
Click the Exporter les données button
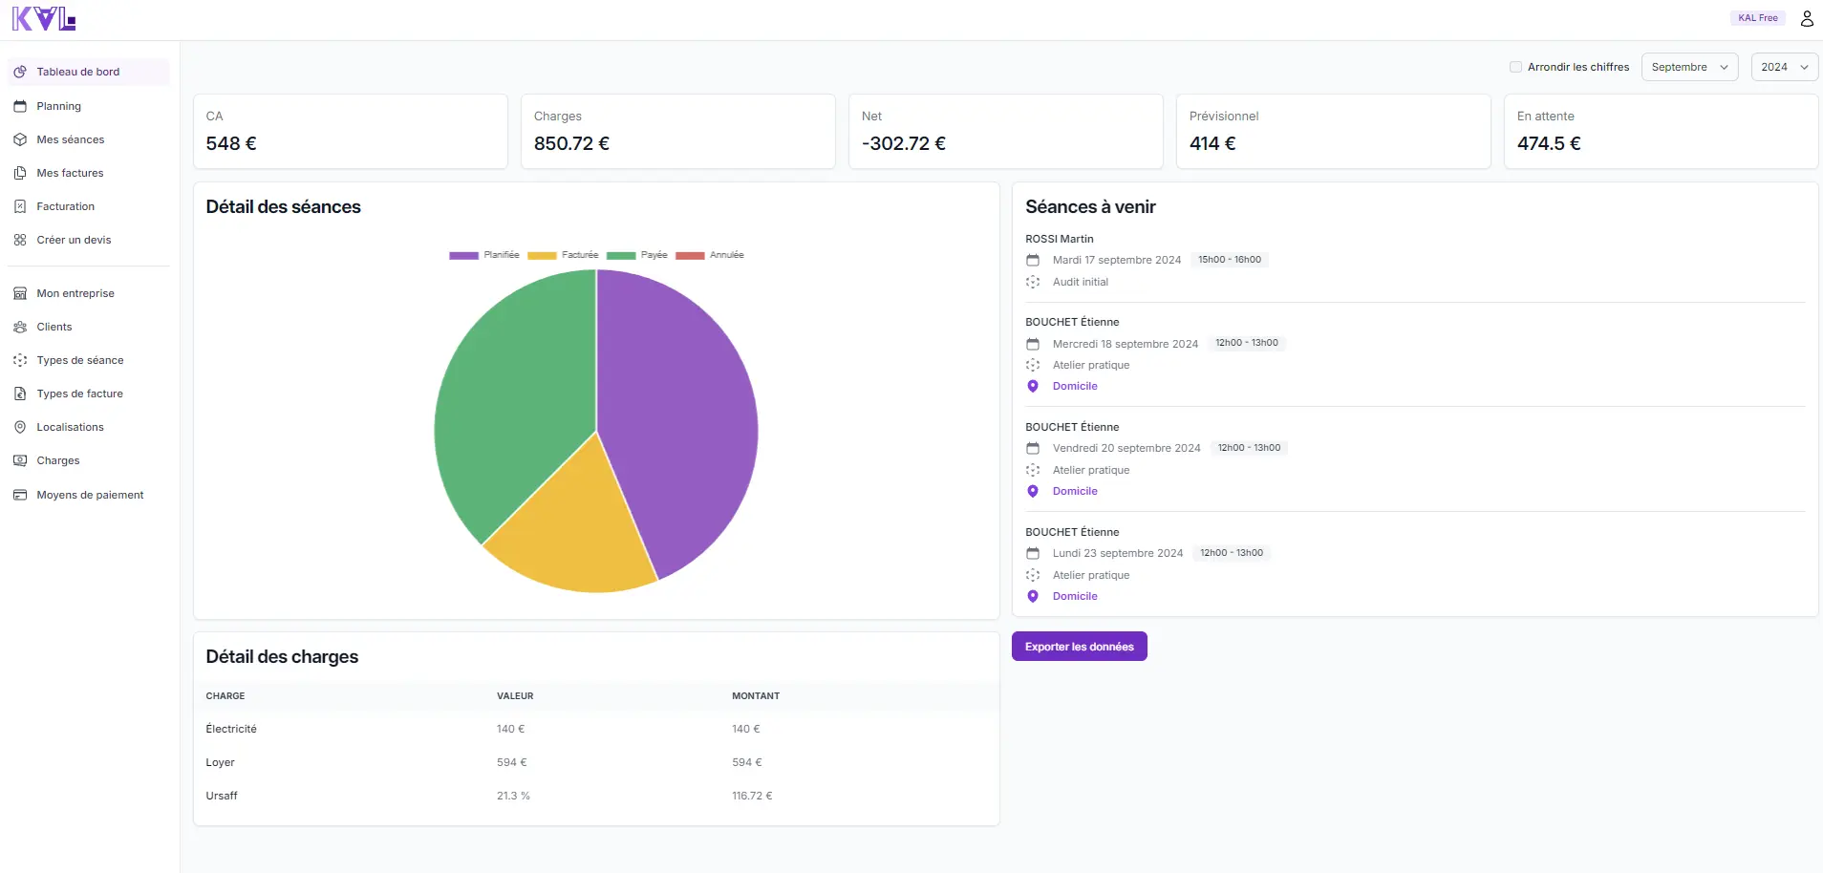1079,647
